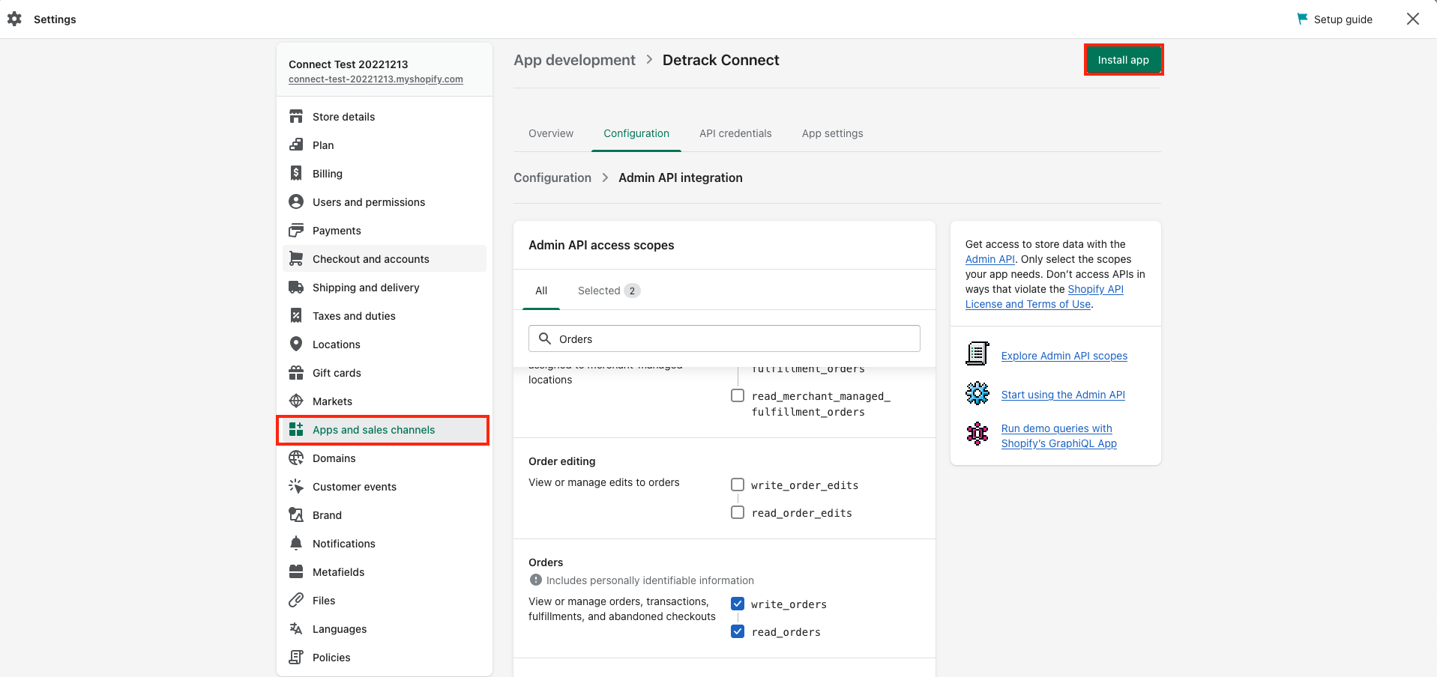View the Selected scopes tab
Screen dimensions: 1437x677
609,291
